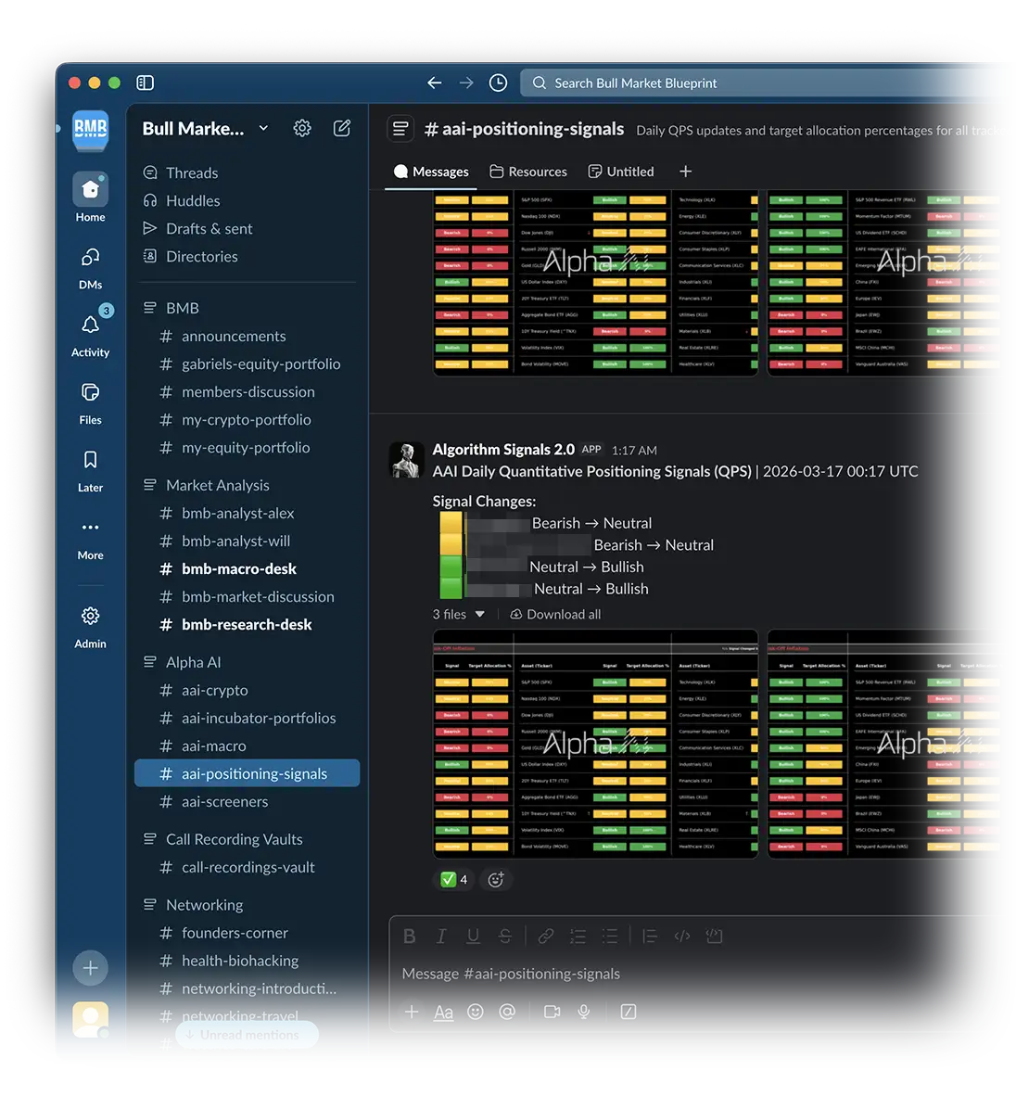
Task: Open history clock icon
Action: 499,83
